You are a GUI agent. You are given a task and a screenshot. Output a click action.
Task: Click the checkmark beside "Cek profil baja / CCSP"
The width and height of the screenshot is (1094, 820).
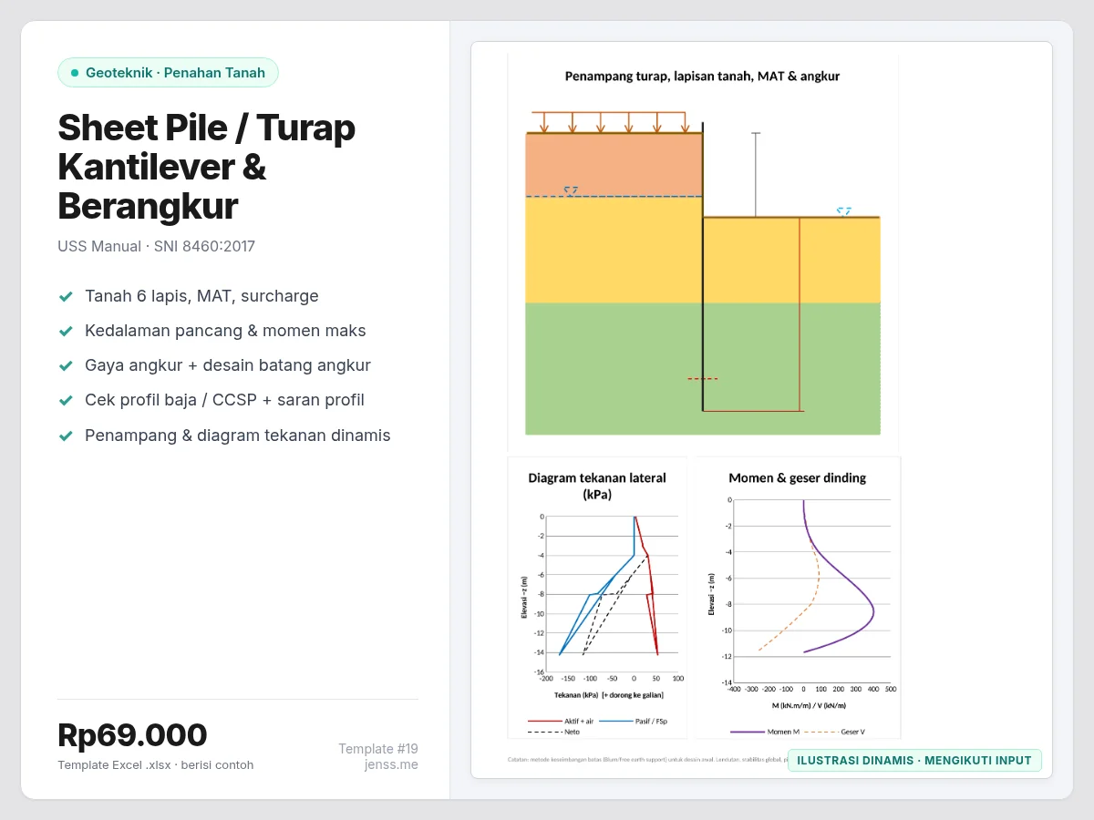[x=66, y=400]
